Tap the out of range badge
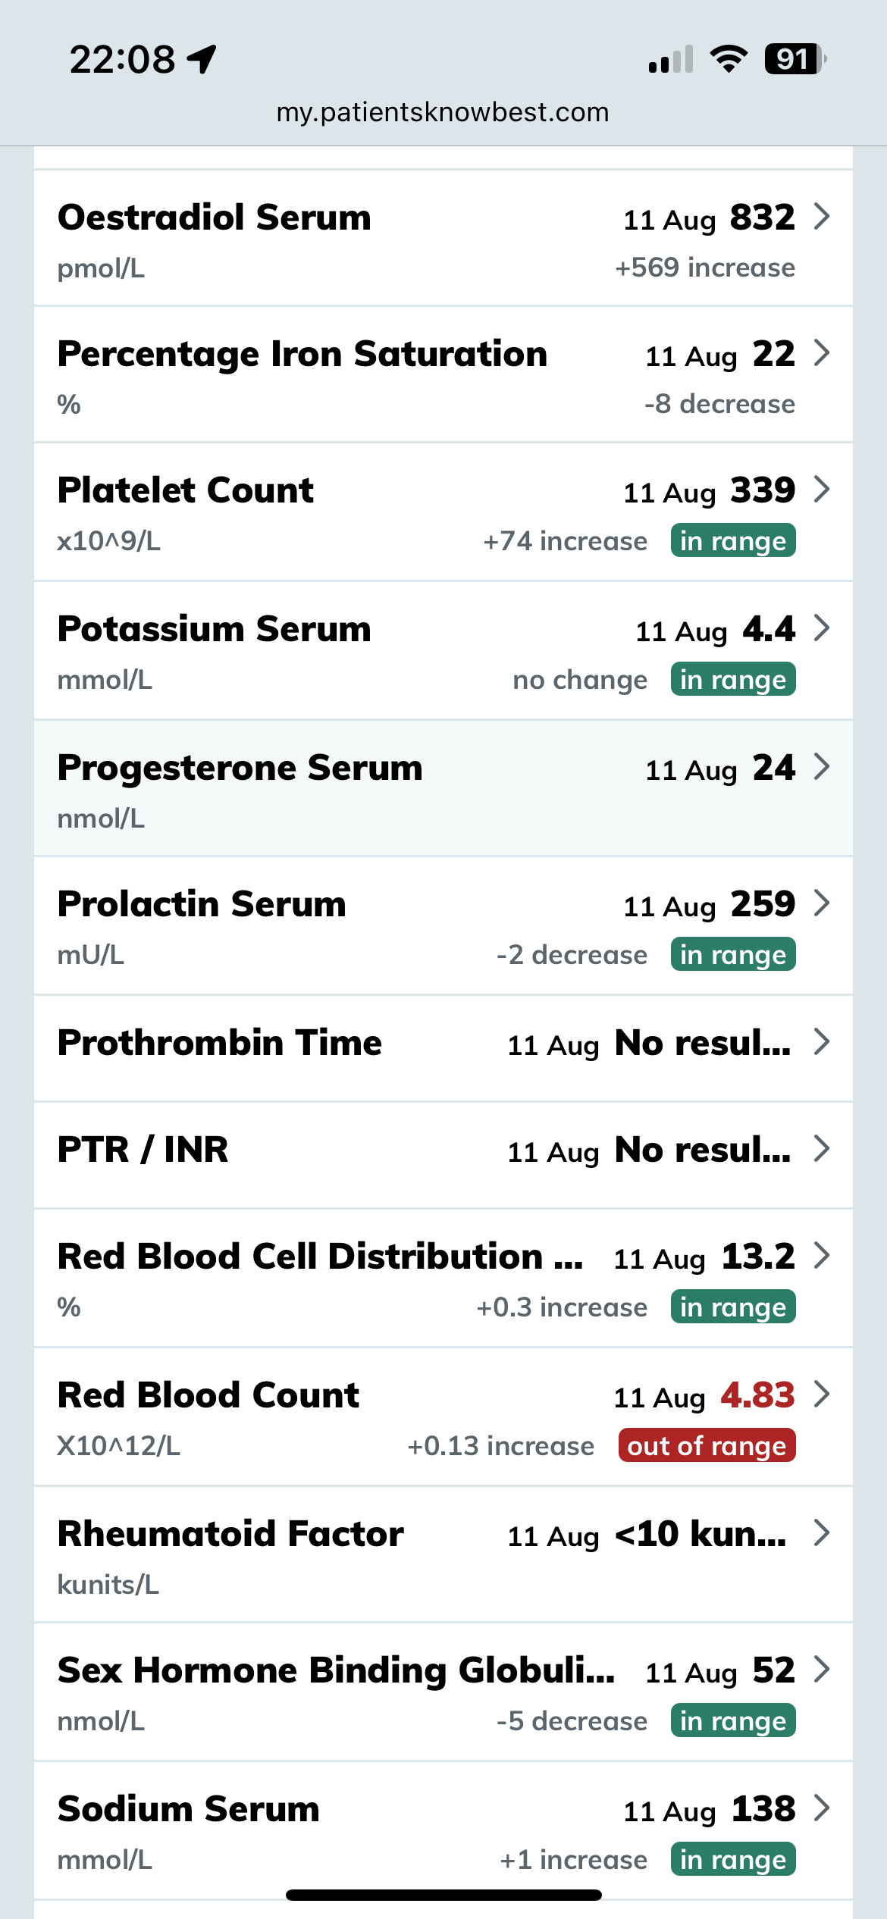887x1919 pixels. (707, 1446)
